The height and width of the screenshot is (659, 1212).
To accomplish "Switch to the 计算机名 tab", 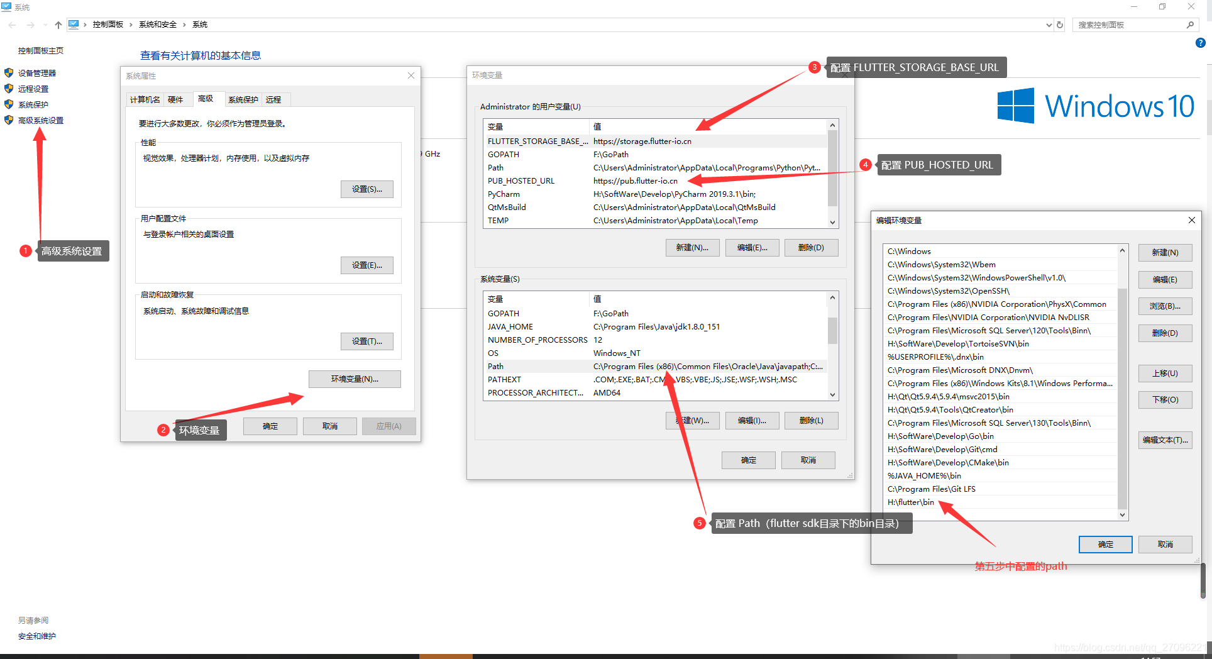I will (x=145, y=99).
